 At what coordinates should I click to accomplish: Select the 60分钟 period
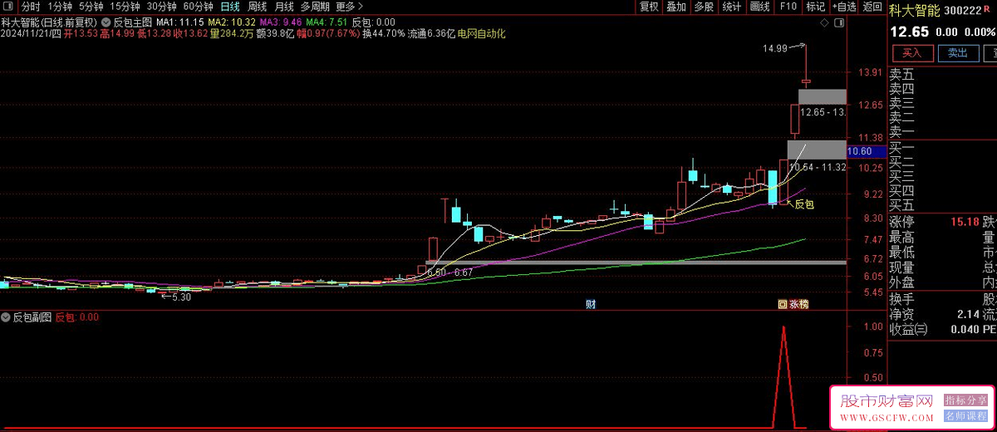pyautogui.click(x=198, y=7)
